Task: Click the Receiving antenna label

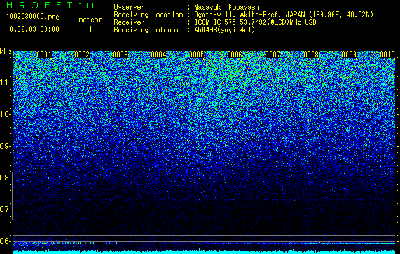Action: click(146, 30)
